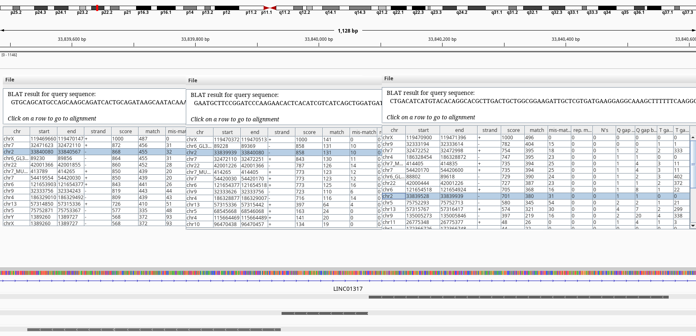Select chrY 1389260 row in GTGCAGCATGCC table

click(95, 217)
